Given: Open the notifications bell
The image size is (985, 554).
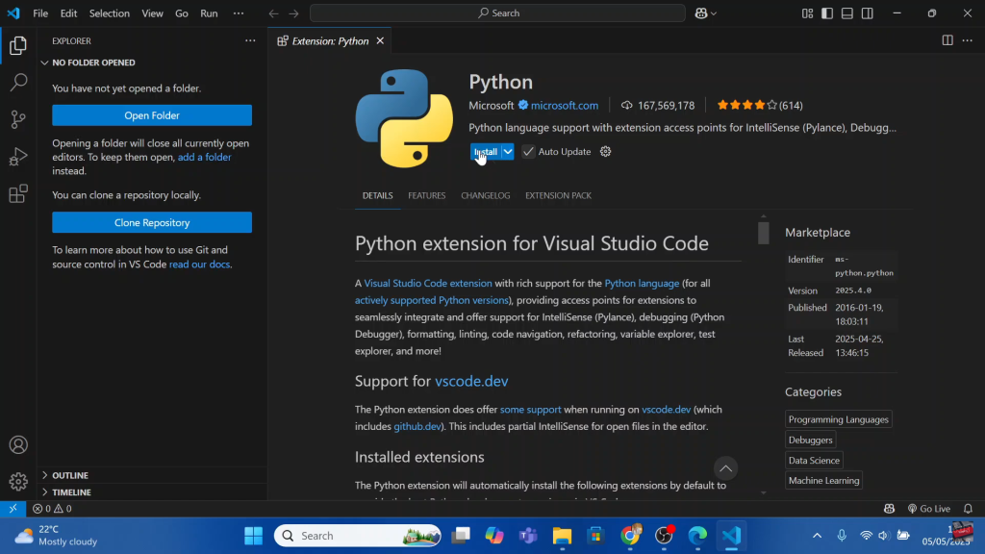Looking at the screenshot, I should pos(968,508).
